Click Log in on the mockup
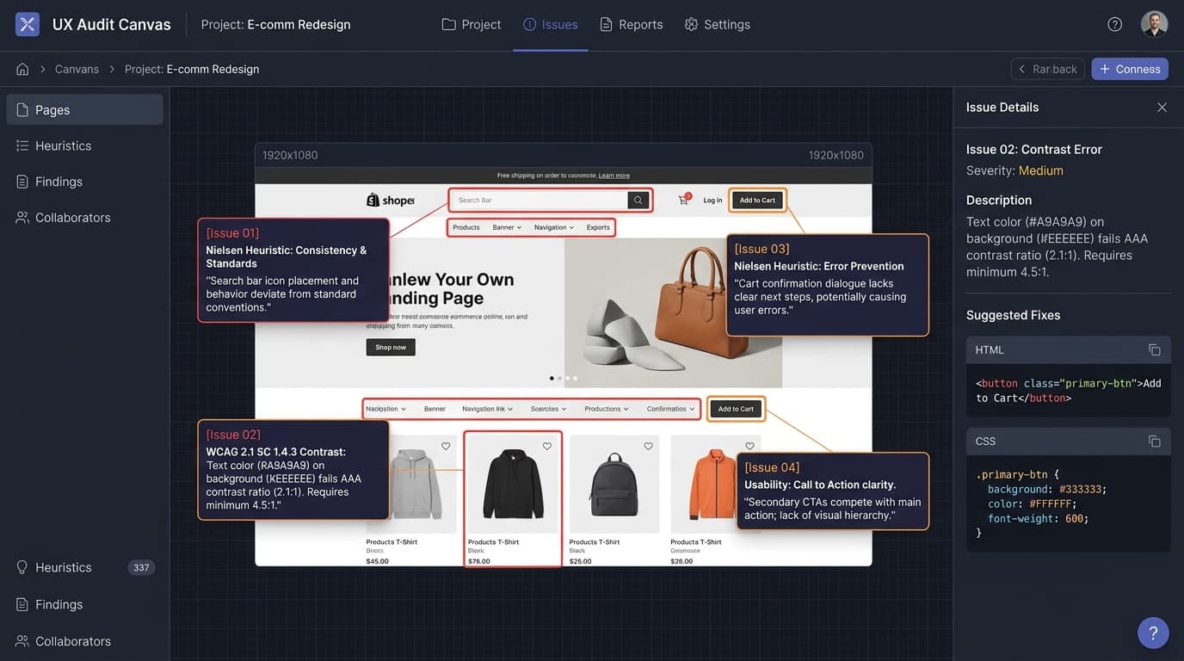The image size is (1184, 661). (712, 201)
